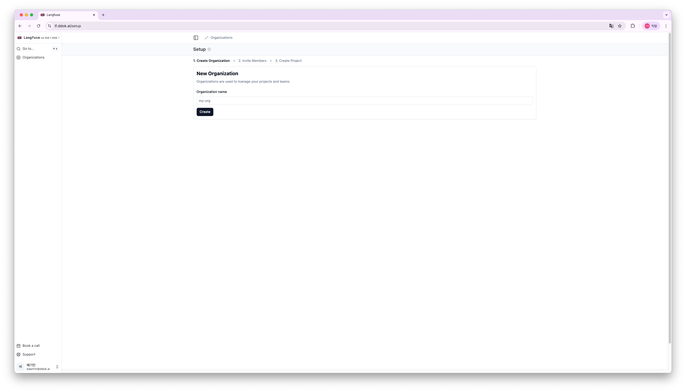The width and height of the screenshot is (686, 392).
Task: Click the Organizations breadcrumb
Action: pyautogui.click(x=221, y=38)
